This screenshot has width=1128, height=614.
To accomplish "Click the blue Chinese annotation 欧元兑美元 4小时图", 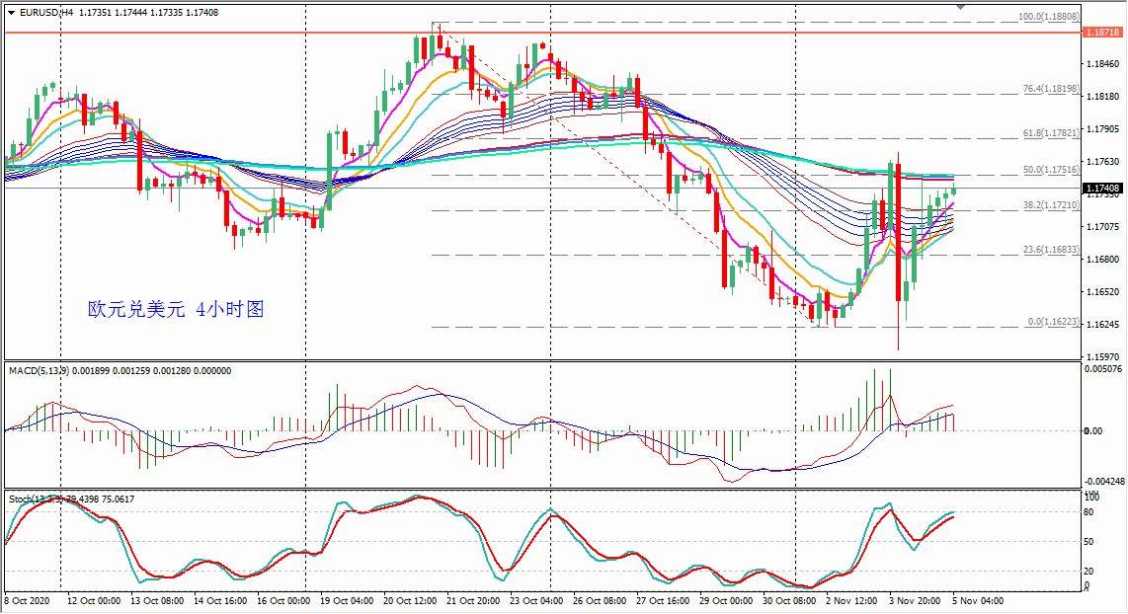I will [x=176, y=309].
